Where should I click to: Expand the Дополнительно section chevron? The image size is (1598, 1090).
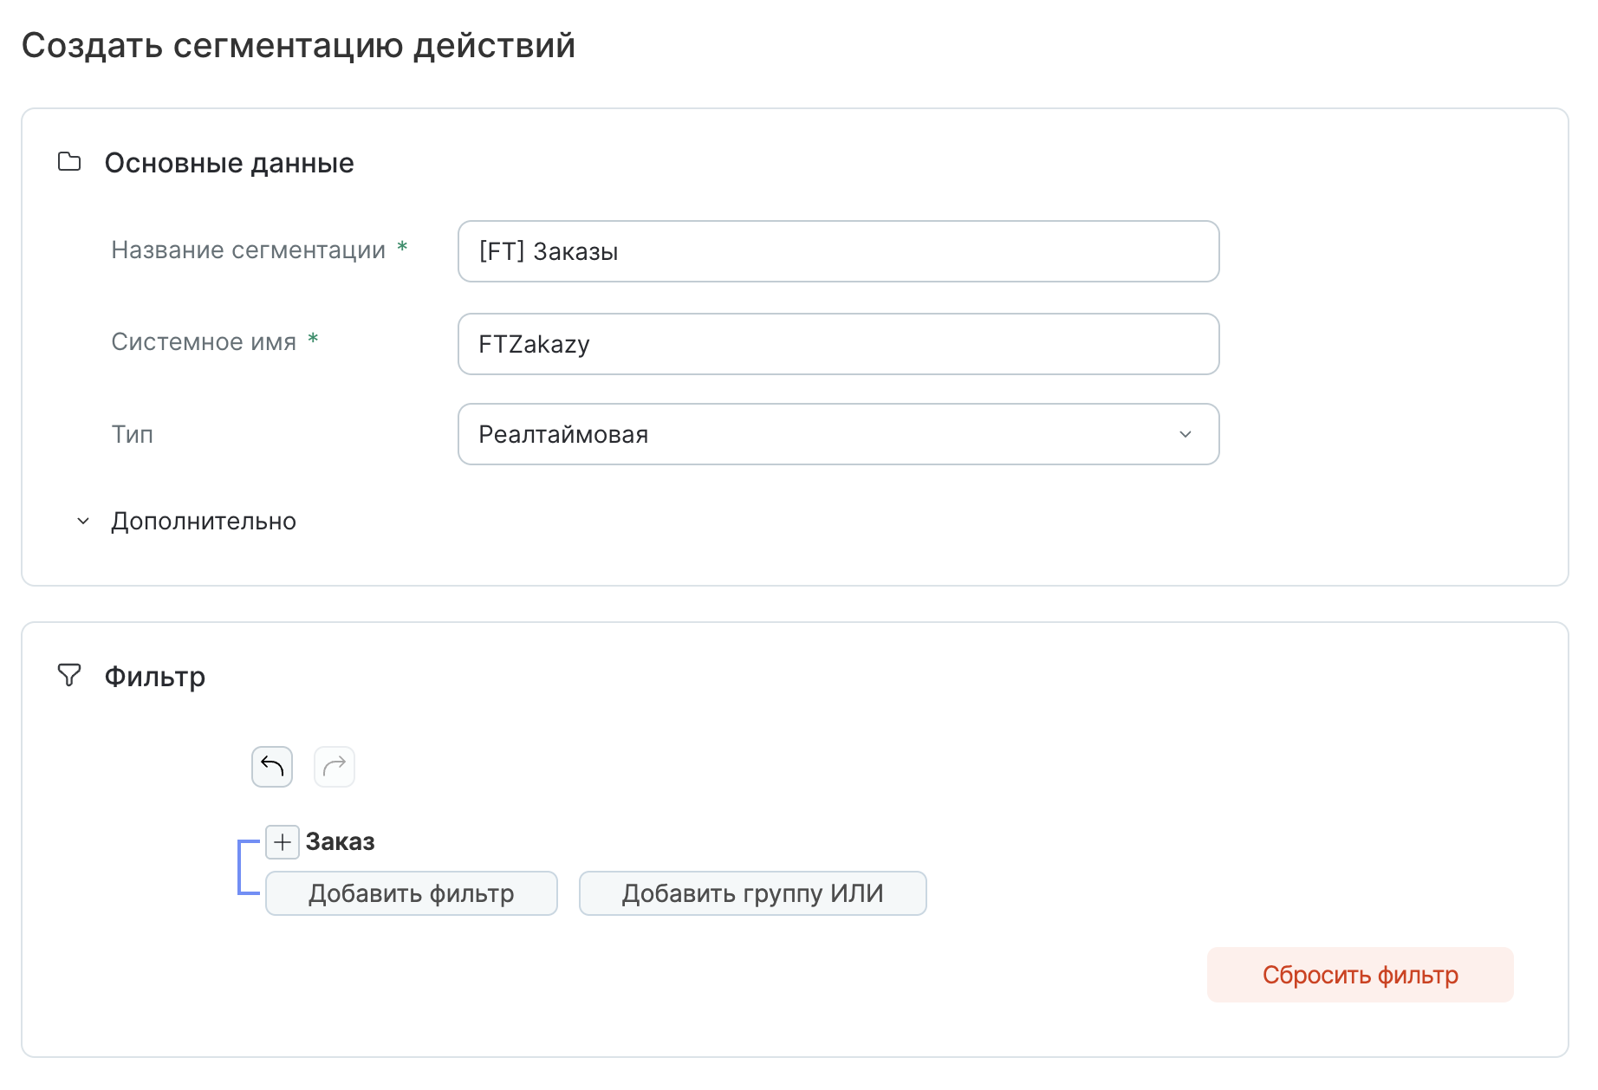83,522
